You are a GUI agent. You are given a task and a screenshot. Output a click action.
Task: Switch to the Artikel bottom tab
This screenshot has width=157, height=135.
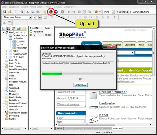click(x=60, y=129)
